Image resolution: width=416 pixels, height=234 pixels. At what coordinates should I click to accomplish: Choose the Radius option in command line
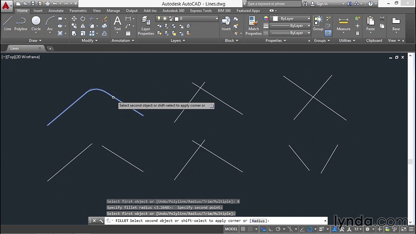(x=258, y=221)
